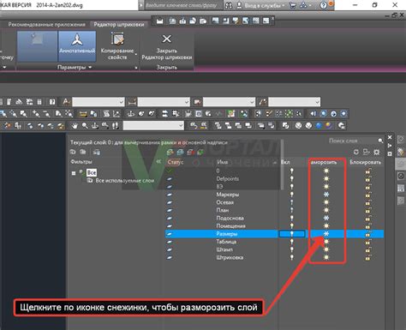Screen dimensions: 406x330
Task: Collapse the filters pane double-arrow
Action: tap(158, 162)
